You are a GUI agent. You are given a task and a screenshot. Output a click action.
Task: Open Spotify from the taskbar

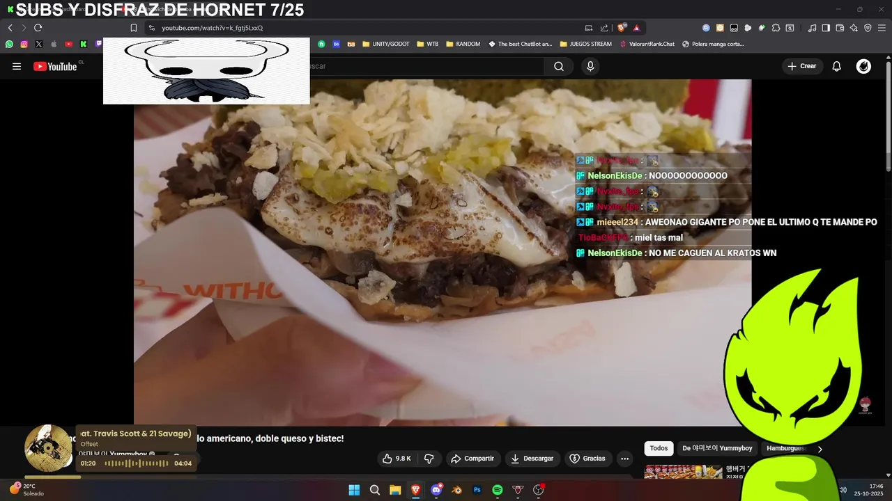(498, 490)
